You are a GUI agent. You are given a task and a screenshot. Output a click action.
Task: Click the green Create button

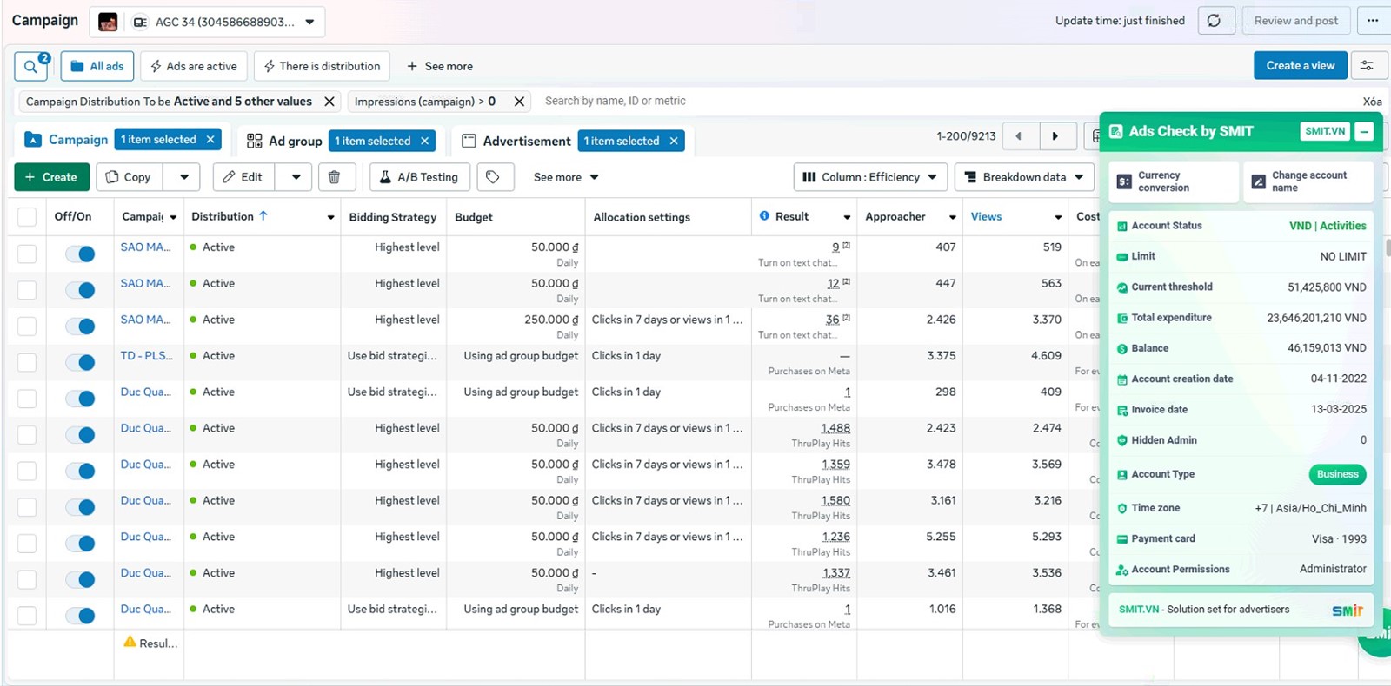tap(51, 177)
